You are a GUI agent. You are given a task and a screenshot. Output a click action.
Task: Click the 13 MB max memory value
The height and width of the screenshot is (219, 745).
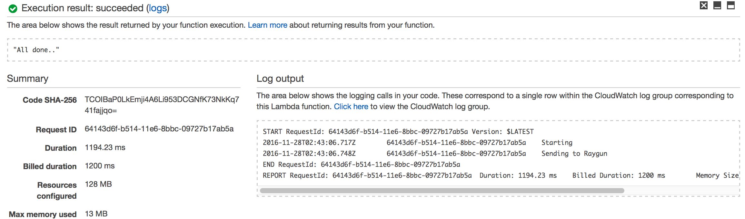(96, 214)
